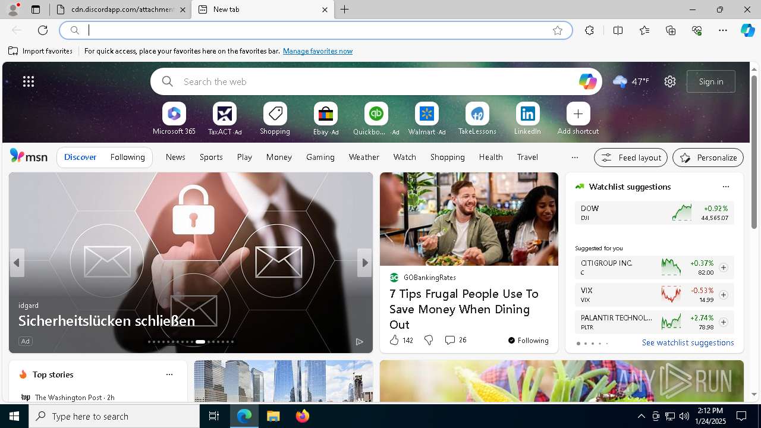Open the Edge profile icon

[x=12, y=10]
